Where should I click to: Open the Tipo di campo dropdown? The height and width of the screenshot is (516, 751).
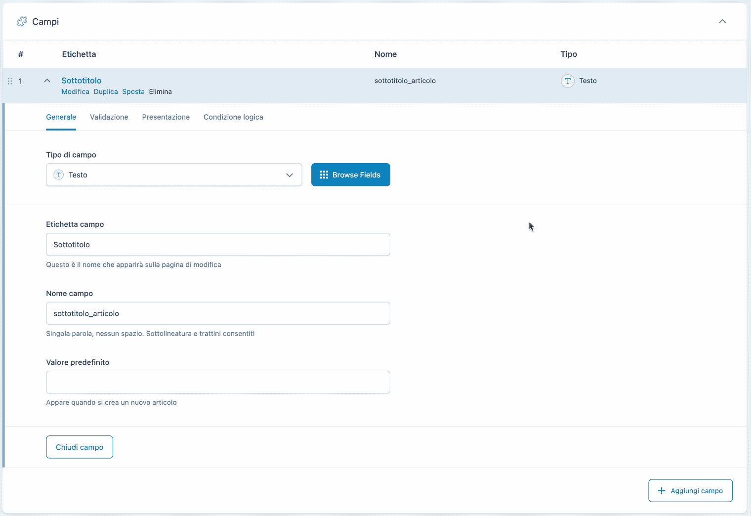click(x=174, y=175)
